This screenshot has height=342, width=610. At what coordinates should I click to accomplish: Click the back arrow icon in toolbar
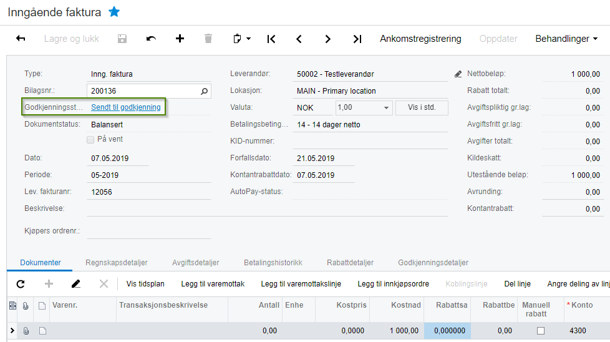(21, 39)
